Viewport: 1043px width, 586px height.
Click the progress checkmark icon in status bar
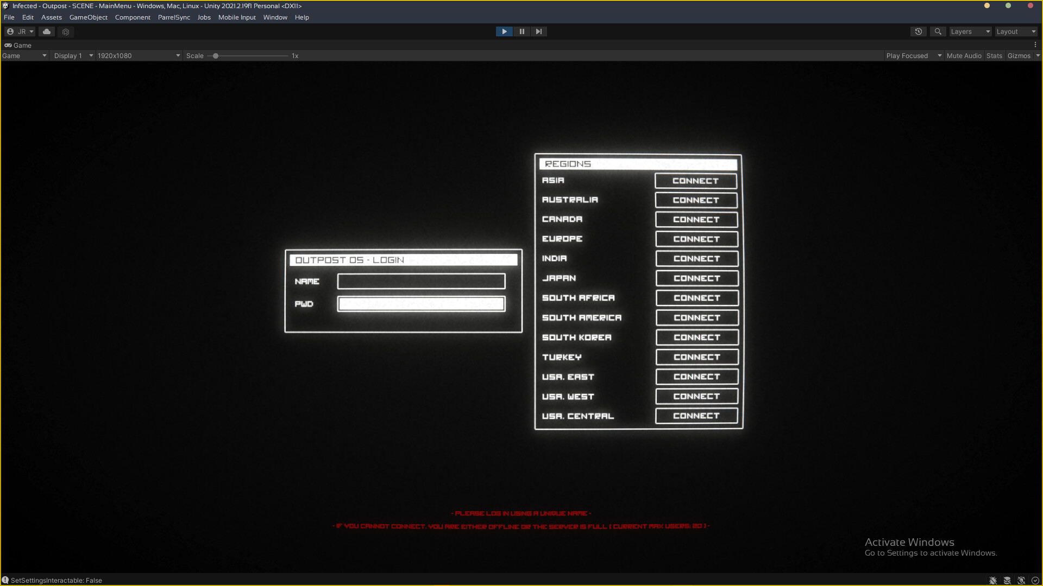point(1035,580)
